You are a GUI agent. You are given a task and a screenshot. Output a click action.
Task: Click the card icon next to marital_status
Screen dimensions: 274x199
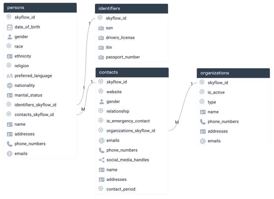tap(9, 95)
